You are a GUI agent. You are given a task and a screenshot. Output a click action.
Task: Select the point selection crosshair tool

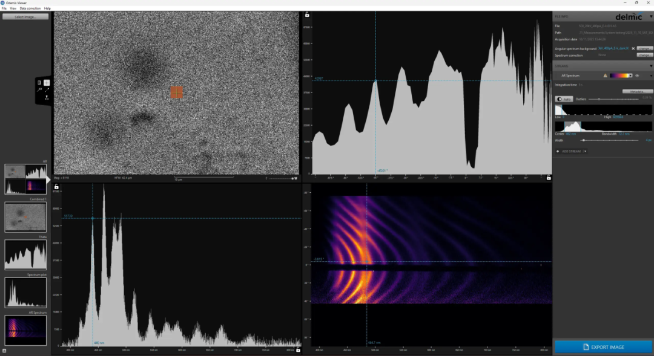click(47, 82)
